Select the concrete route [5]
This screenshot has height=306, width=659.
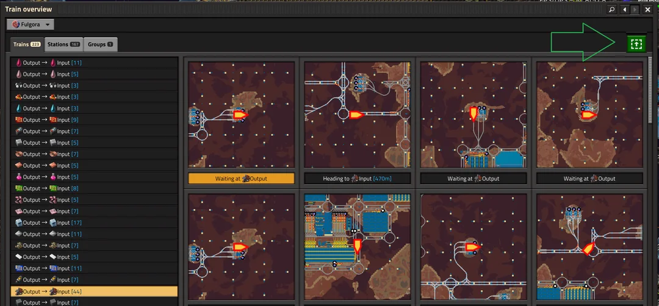click(94, 143)
